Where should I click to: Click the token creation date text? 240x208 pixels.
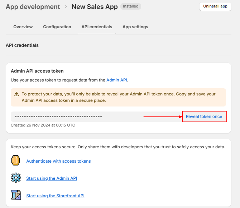(x=43, y=125)
